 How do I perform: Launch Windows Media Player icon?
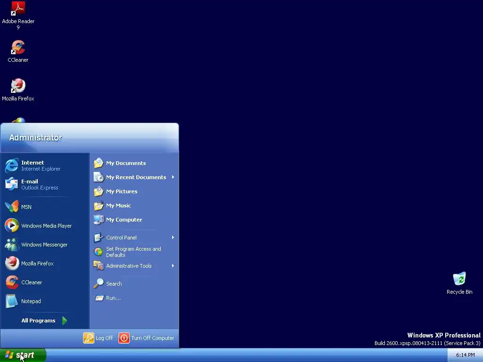(x=11, y=226)
